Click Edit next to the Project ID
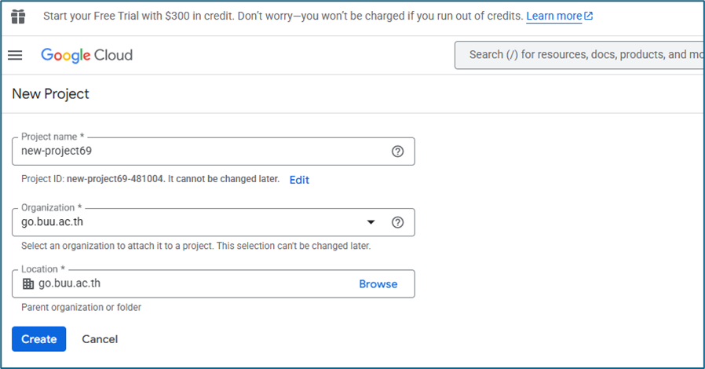 299,180
